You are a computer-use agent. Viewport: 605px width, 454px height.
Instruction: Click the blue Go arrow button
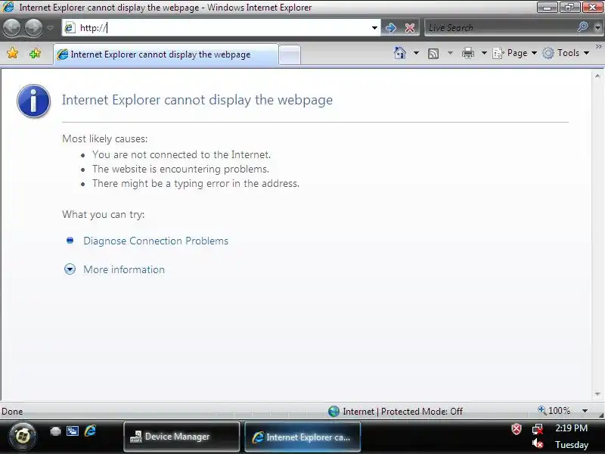(391, 28)
